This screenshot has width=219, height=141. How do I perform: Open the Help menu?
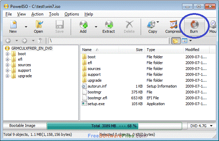click(x=89, y=14)
